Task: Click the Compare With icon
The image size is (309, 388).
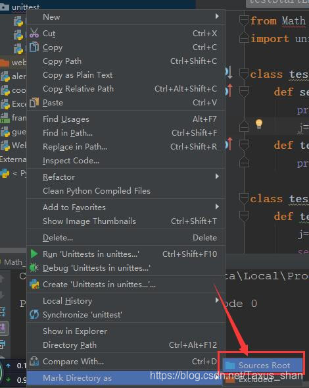Action: pos(34,361)
